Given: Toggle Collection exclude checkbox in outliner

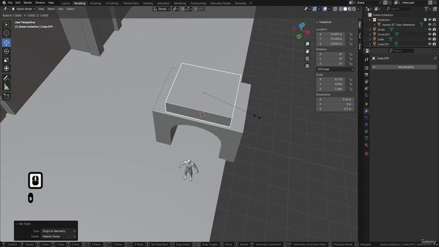Looking at the screenshot, I should tap(425, 20).
